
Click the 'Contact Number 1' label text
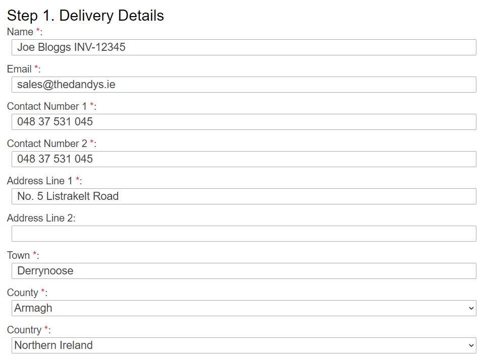coord(47,106)
